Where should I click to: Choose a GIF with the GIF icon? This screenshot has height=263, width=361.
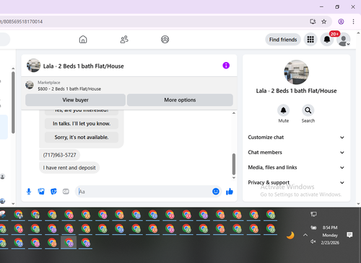(66, 192)
